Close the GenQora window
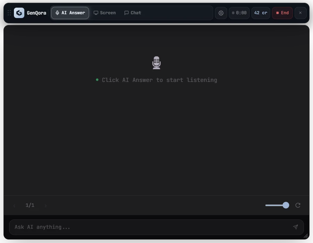This screenshot has height=243, width=313. 300,13
